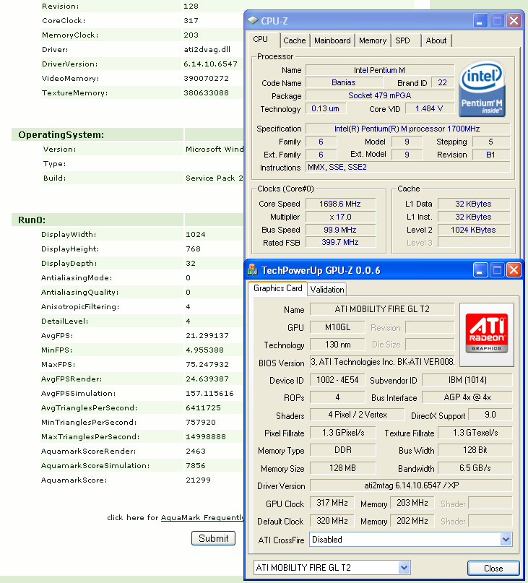528x583 pixels.
Task: Click the AquamarkScore value 21299
Action: click(x=198, y=480)
